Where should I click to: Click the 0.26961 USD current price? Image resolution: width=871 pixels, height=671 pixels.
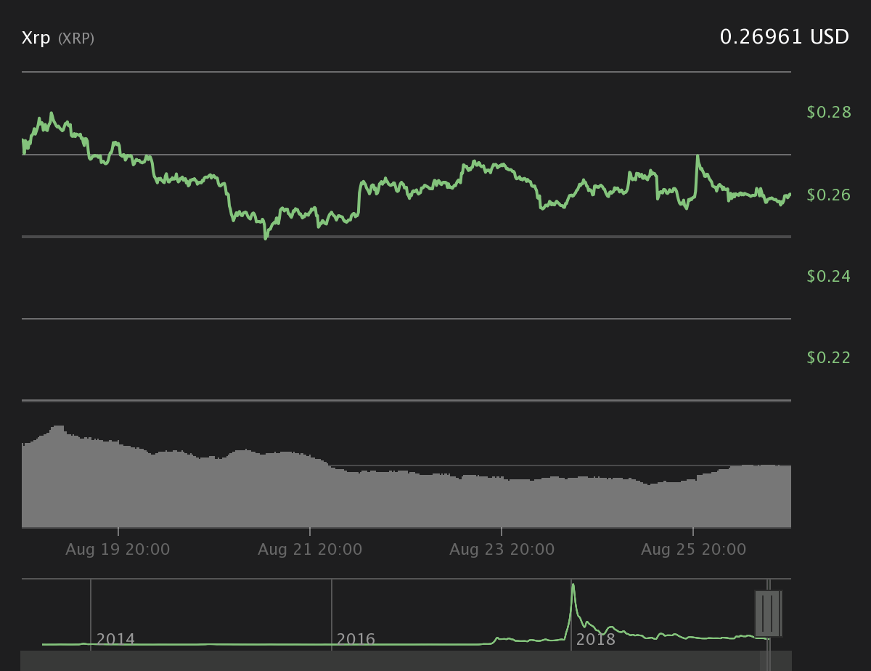tap(784, 37)
